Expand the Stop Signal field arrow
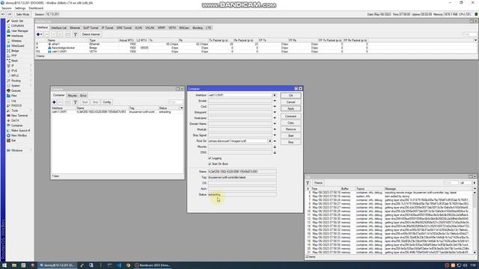479x269 pixels. tap(275, 135)
